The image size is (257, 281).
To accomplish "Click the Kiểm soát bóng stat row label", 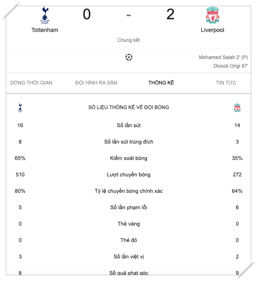I will pos(129,158).
